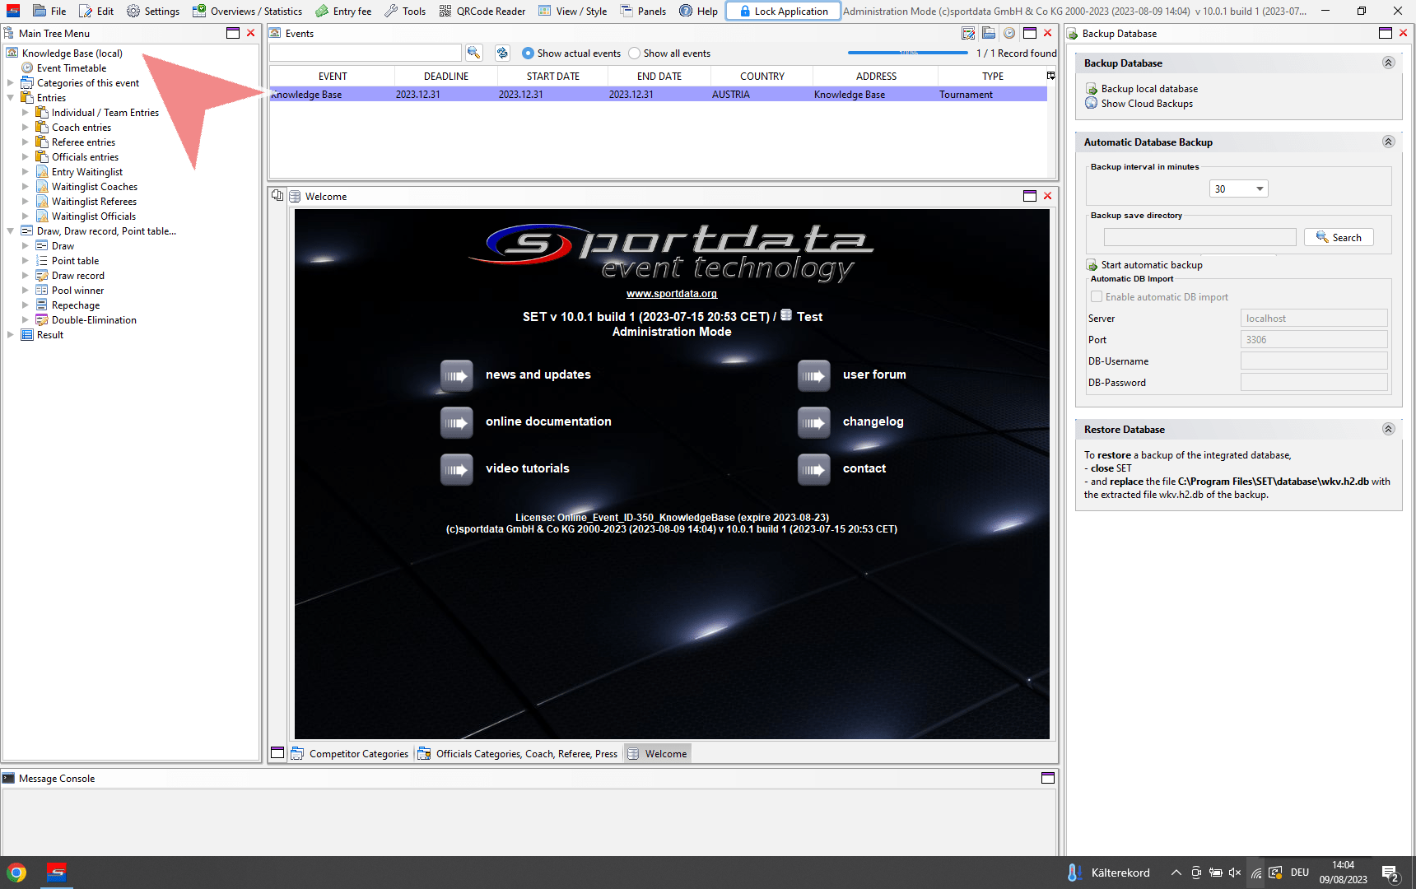
Task: Select the Show all events radio button
Action: coord(634,54)
